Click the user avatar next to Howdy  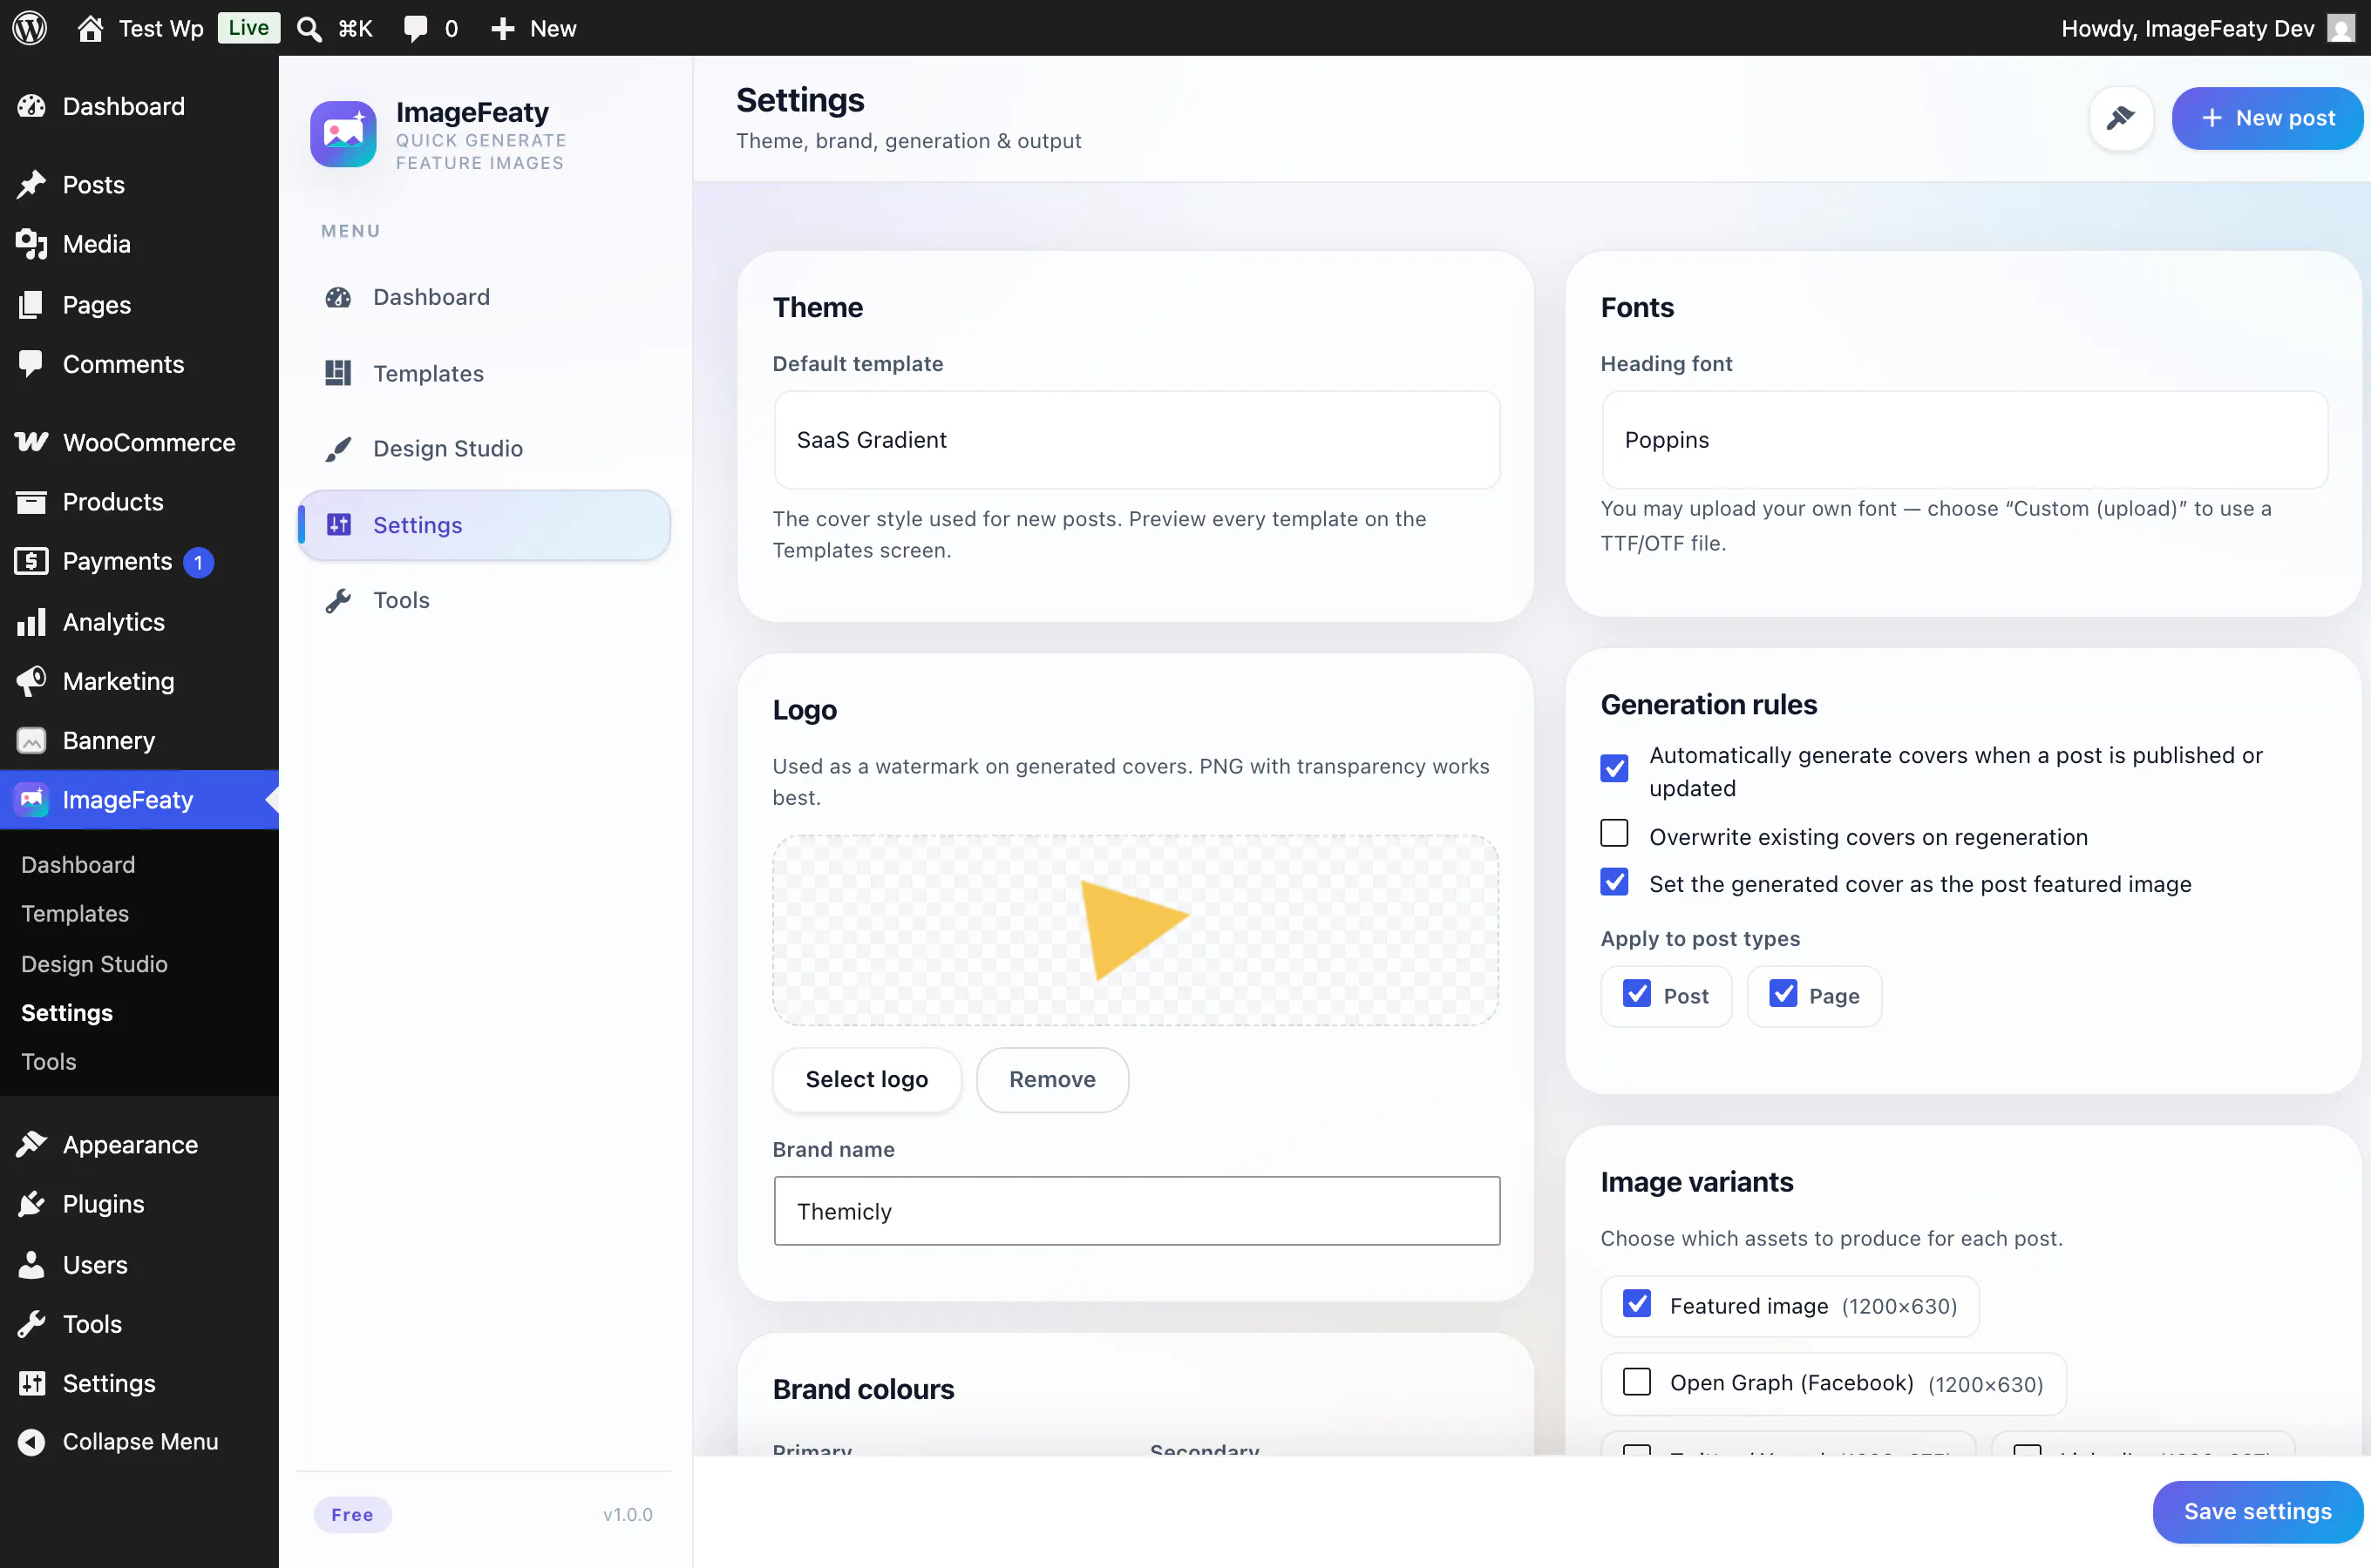[2340, 28]
